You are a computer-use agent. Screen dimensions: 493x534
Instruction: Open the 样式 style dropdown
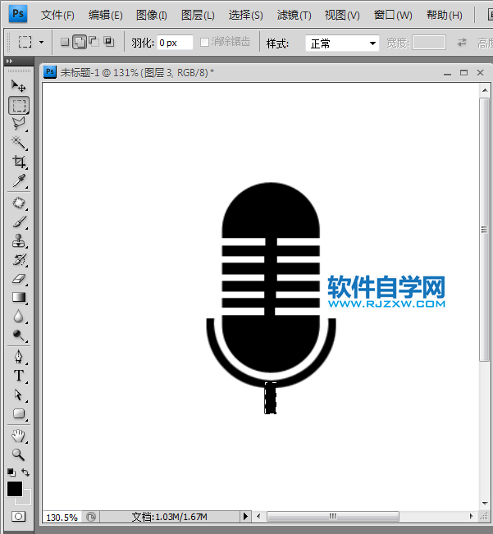click(343, 43)
